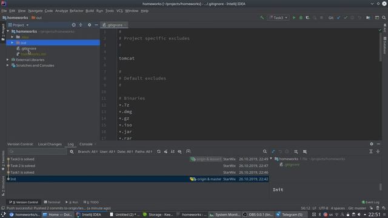This screenshot has height=218, width=388.
Task: Click the locate/scroll from source icon in Project panel
Action: [74, 25]
